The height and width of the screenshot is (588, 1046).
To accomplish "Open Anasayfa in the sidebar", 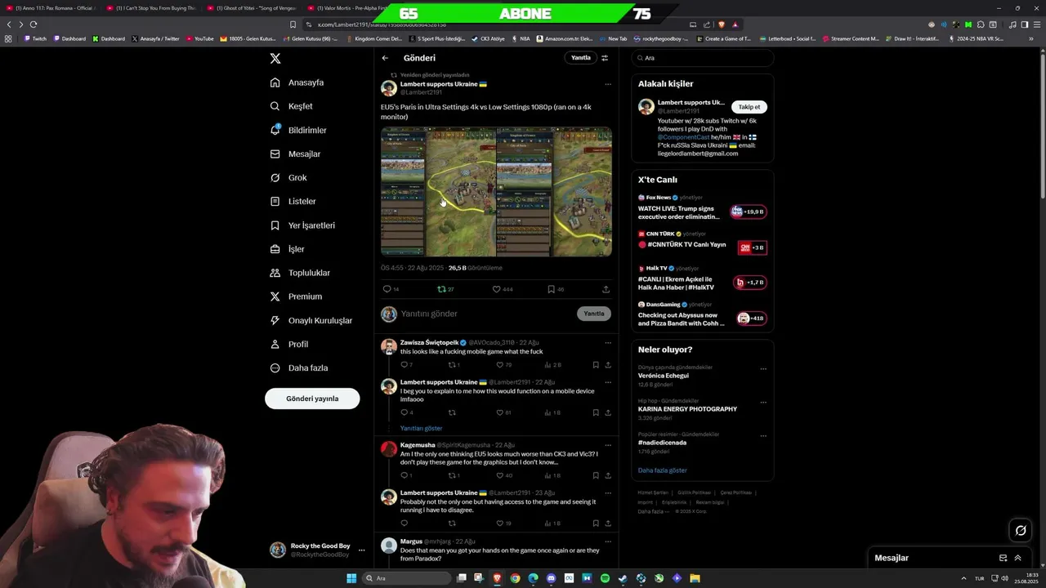I will point(297,82).
